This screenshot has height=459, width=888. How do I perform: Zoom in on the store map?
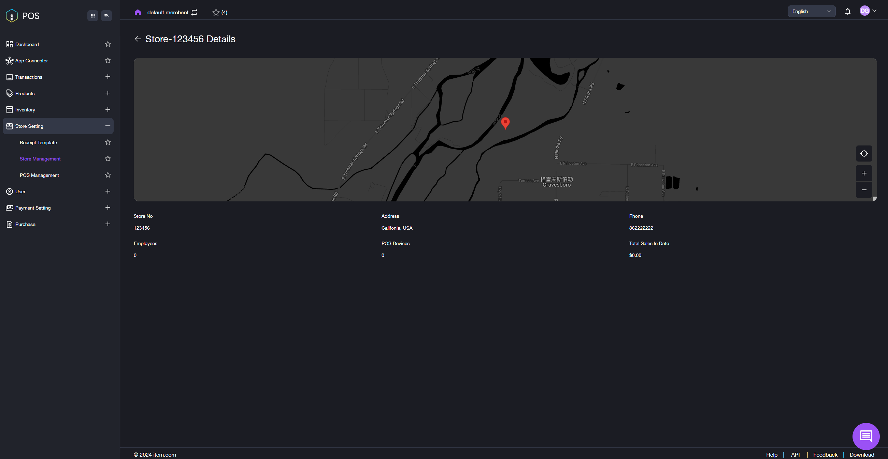pos(864,173)
